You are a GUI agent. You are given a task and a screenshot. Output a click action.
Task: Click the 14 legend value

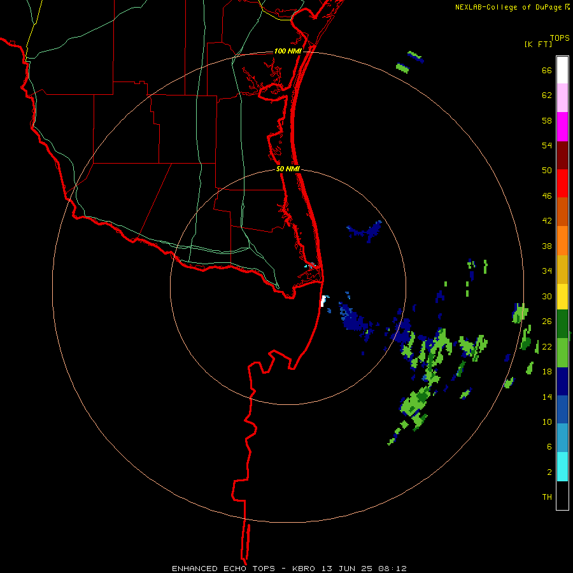[x=547, y=397]
